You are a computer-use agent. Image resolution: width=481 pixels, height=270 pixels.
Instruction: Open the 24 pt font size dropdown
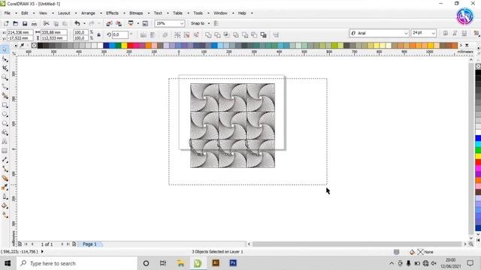[433, 33]
